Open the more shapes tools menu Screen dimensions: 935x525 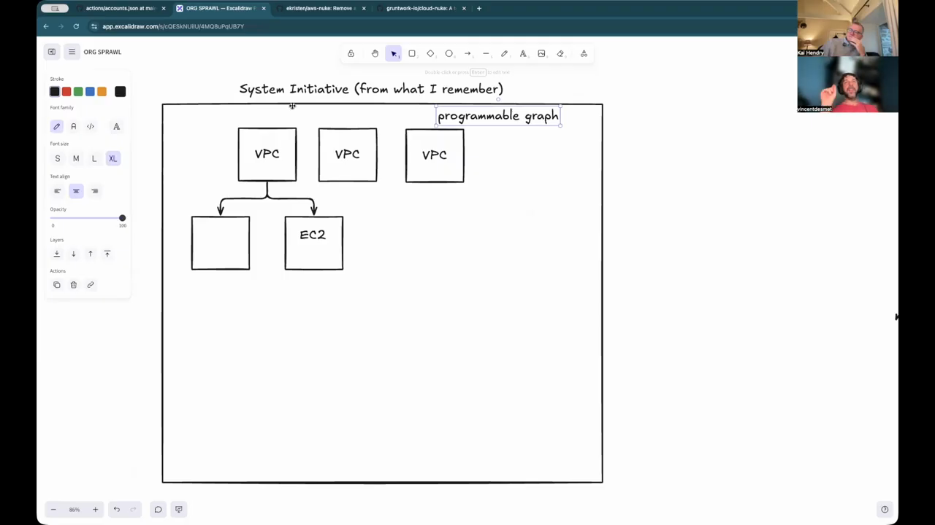584,53
